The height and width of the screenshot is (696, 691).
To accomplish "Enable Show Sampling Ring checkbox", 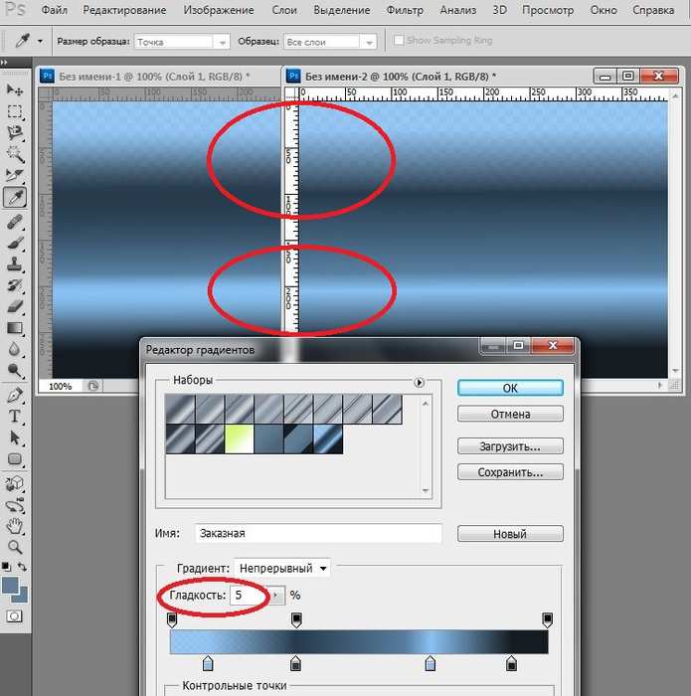I will [399, 40].
